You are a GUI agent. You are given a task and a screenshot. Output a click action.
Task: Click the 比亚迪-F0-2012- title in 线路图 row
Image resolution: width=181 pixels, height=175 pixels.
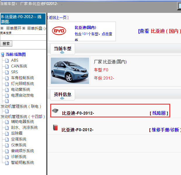pos(78,113)
